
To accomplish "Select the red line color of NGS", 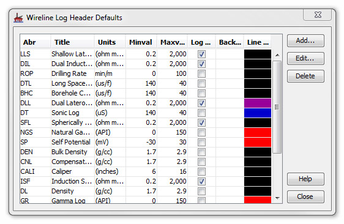I will coord(258,133).
